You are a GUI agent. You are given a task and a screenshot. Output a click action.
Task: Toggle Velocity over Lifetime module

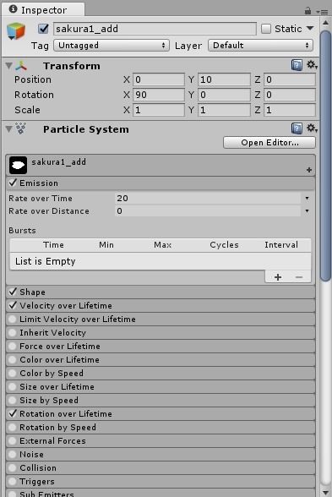[x=13, y=305]
